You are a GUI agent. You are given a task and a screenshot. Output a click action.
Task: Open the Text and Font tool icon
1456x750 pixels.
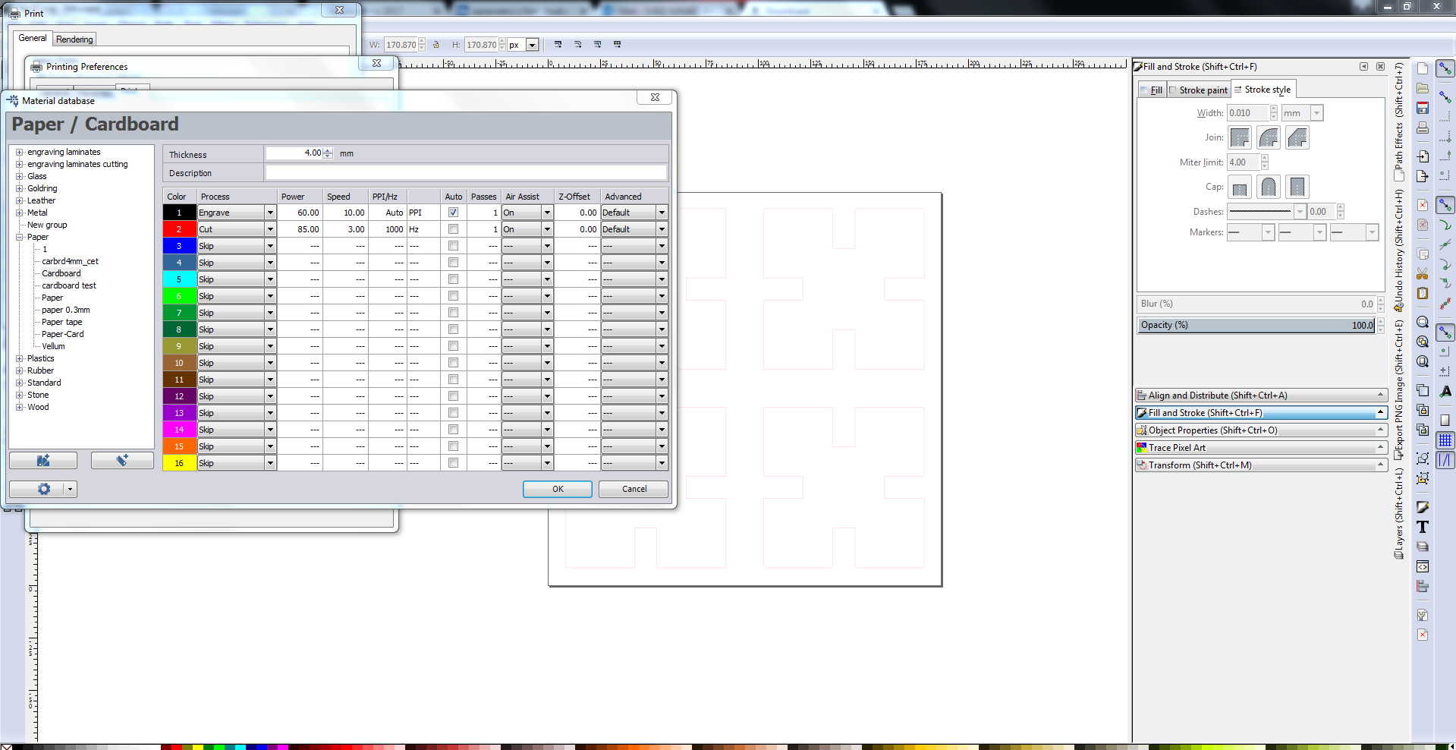pyautogui.click(x=1423, y=528)
